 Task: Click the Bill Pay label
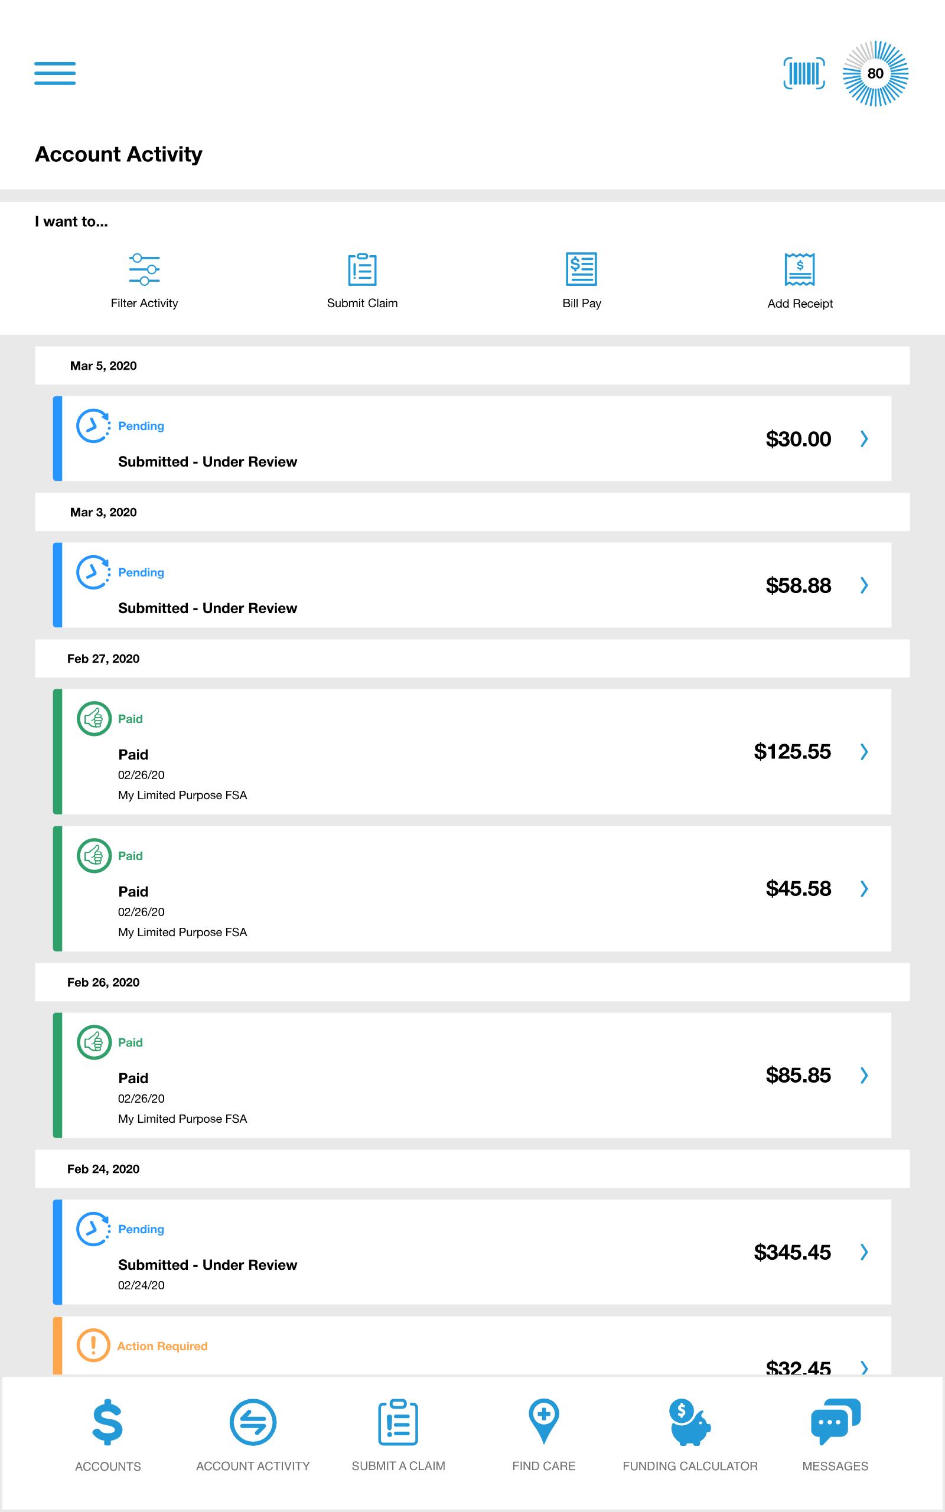click(581, 303)
